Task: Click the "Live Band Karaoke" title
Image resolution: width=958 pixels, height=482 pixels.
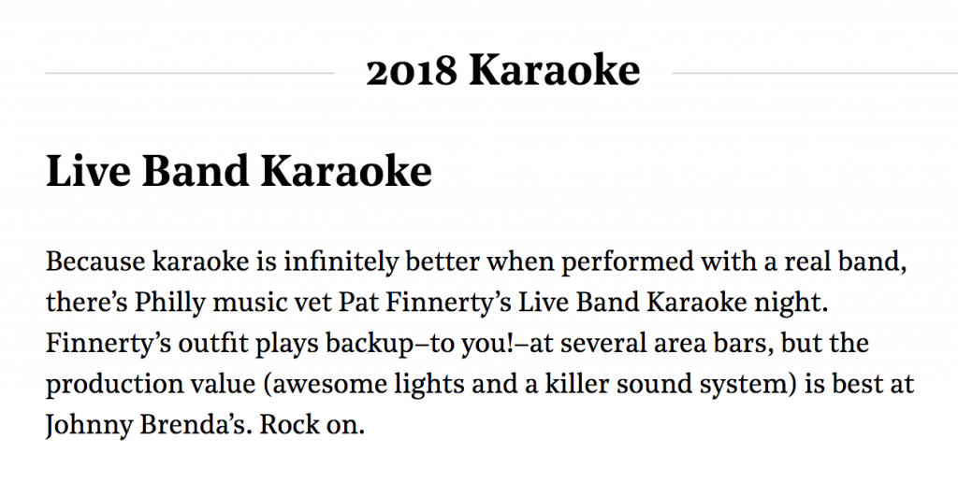Action: [x=239, y=172]
